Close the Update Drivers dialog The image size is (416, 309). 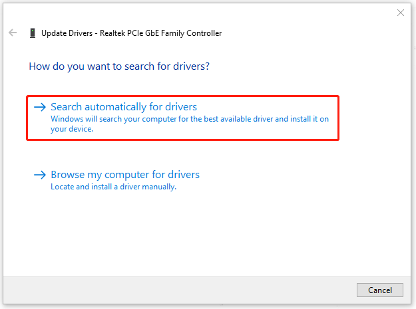pyautogui.click(x=401, y=13)
